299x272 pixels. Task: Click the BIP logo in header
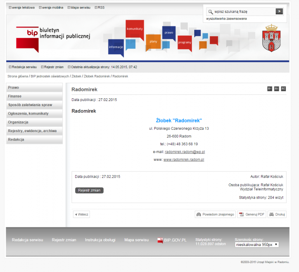click(53, 40)
